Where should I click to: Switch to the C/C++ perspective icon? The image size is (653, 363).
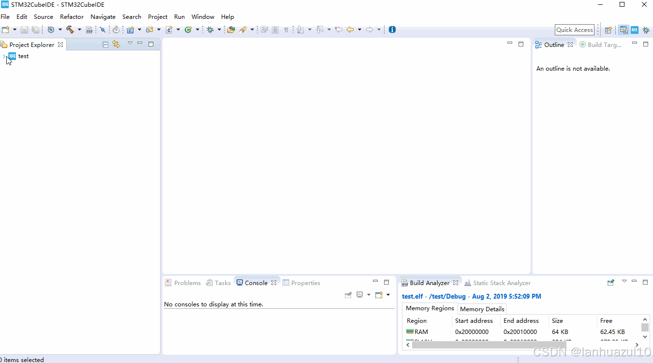624,30
